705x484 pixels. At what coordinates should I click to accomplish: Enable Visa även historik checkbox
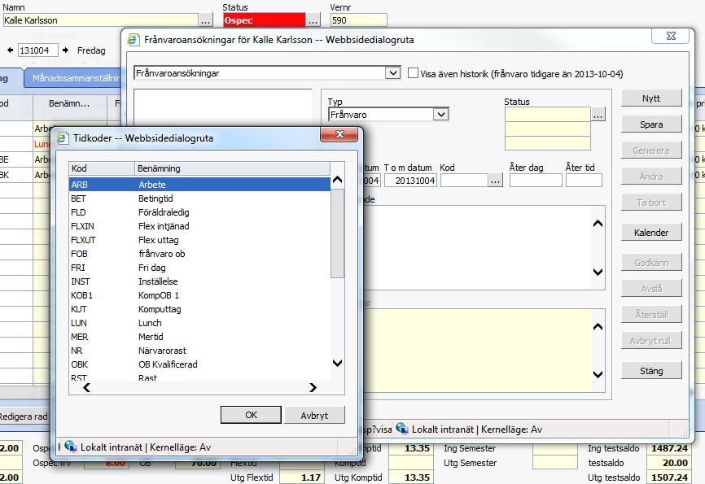(413, 72)
